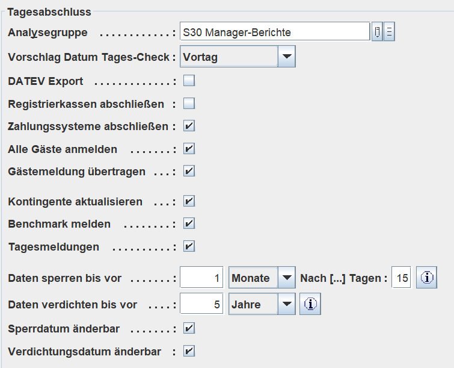Expand the Monate unit dropdown

[287, 278]
